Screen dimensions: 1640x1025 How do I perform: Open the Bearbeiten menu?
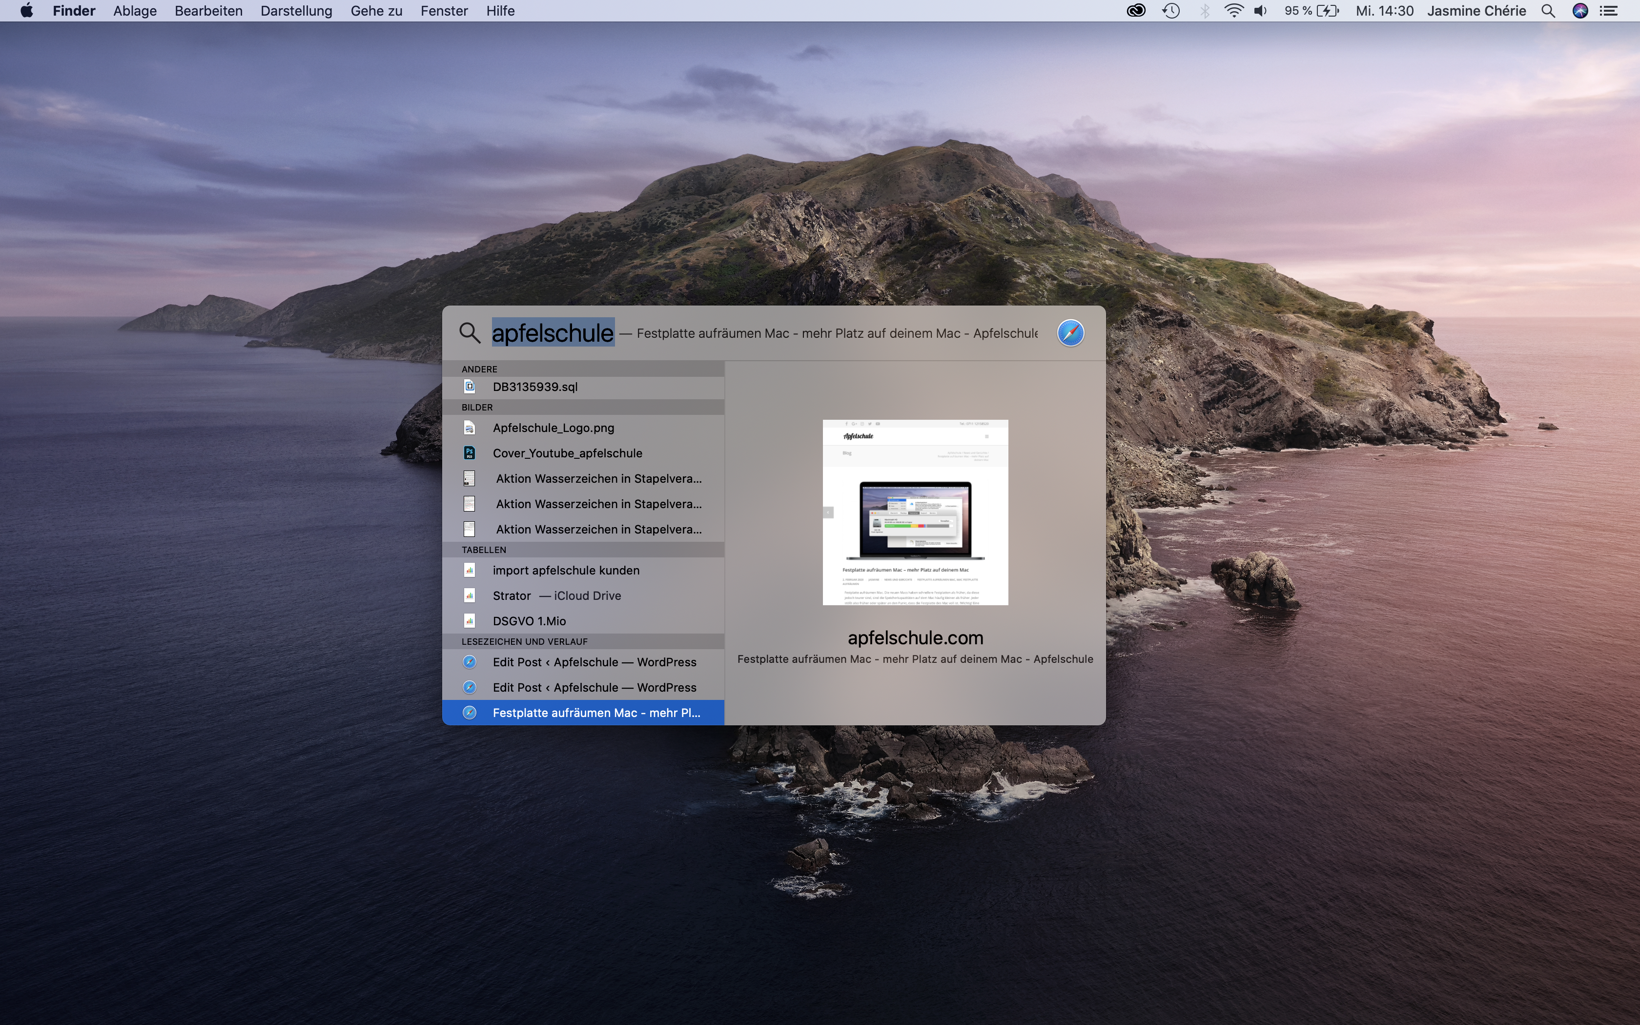pos(208,11)
